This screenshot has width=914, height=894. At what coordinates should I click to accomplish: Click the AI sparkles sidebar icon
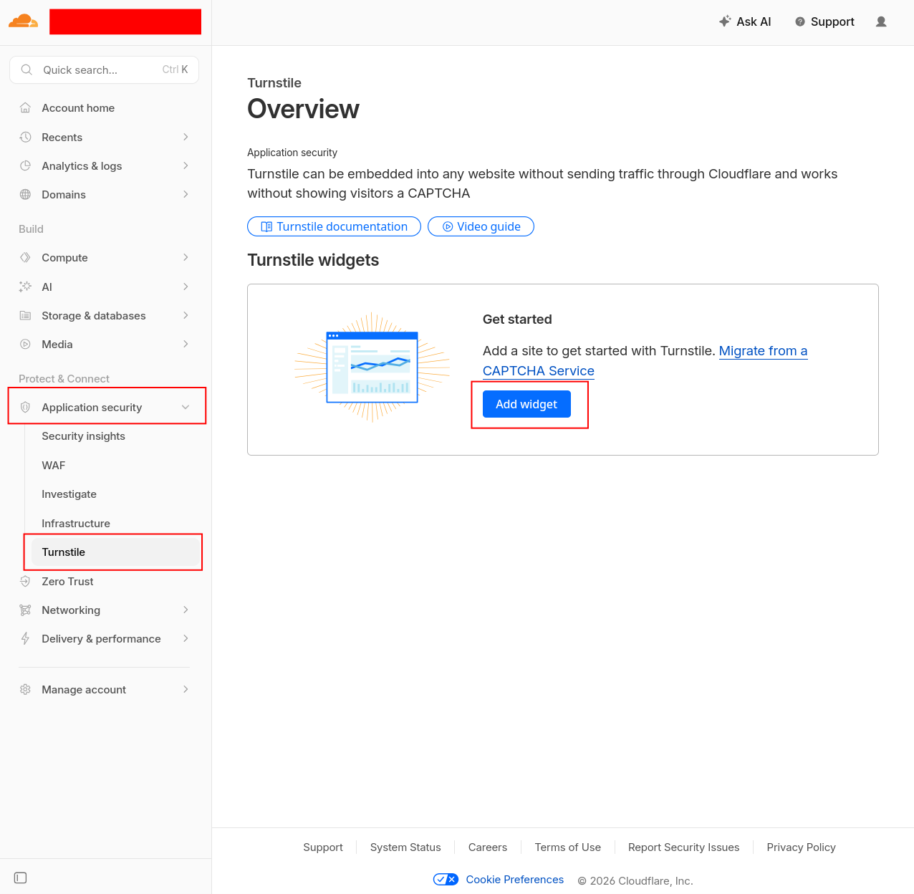coord(25,287)
